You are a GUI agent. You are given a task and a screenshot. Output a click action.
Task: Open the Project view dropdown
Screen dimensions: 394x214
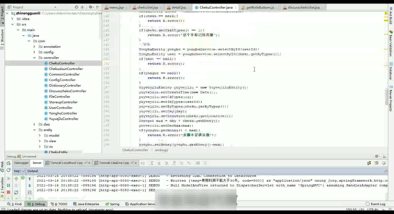point(55,7)
